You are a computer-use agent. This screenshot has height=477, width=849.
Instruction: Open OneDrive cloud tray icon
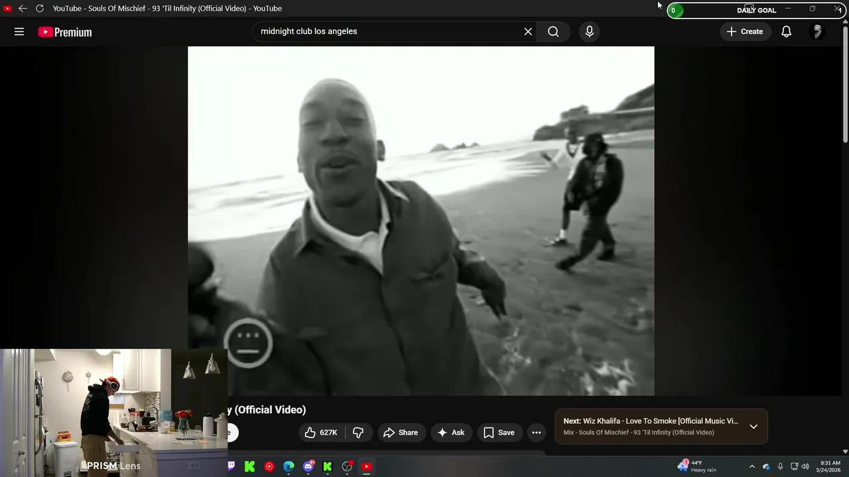766,466
